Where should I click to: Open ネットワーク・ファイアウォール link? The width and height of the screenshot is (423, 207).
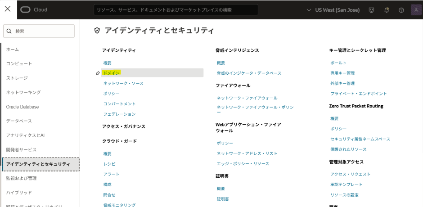[x=247, y=98]
